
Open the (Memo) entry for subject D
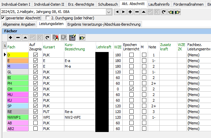(194, 55)
